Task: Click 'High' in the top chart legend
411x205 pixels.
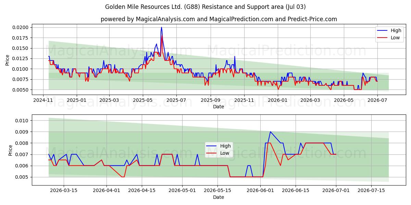Action: coord(396,30)
